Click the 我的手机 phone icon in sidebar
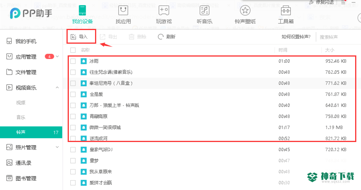This screenshot has height=190, width=361. coord(9,41)
